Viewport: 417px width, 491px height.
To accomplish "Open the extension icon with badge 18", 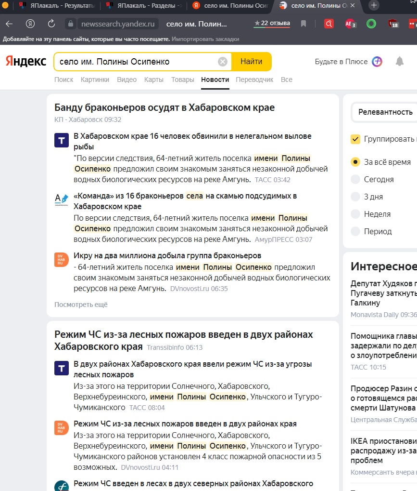I will tap(393, 24).
